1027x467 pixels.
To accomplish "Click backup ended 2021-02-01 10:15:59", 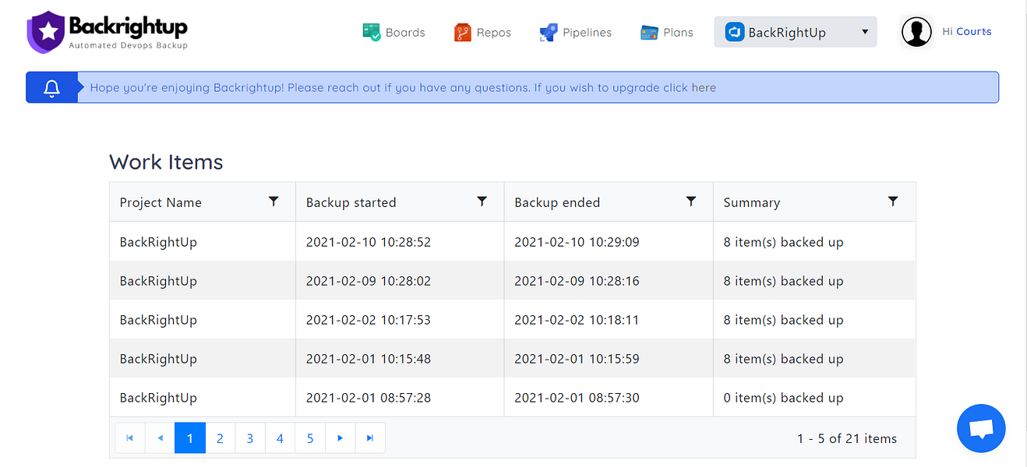I will coord(577,359).
